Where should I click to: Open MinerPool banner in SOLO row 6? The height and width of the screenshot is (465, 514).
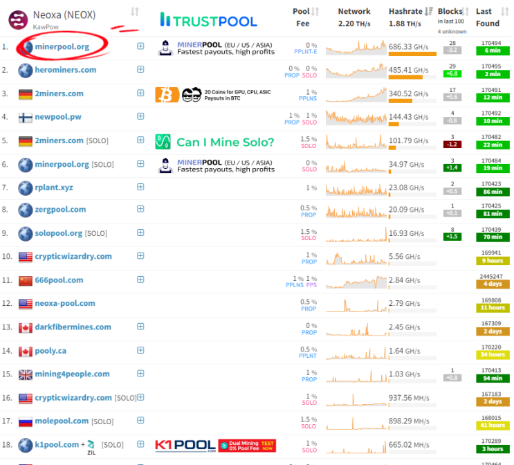point(216,165)
